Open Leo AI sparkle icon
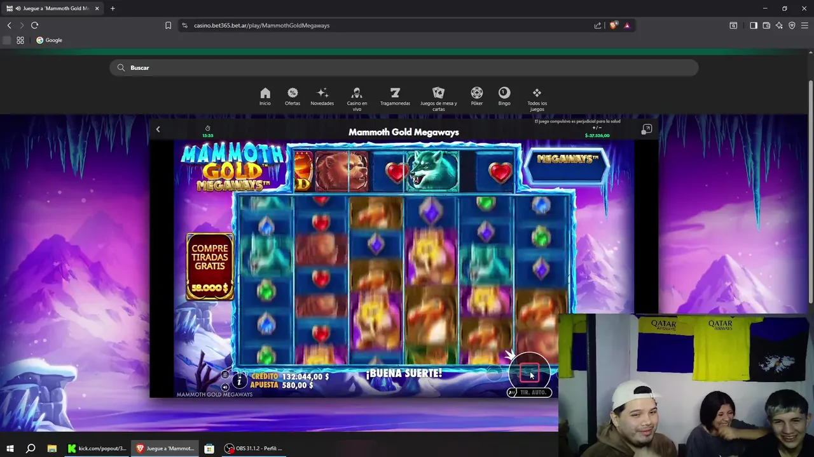Screen dimensions: 814x457 [779, 25]
